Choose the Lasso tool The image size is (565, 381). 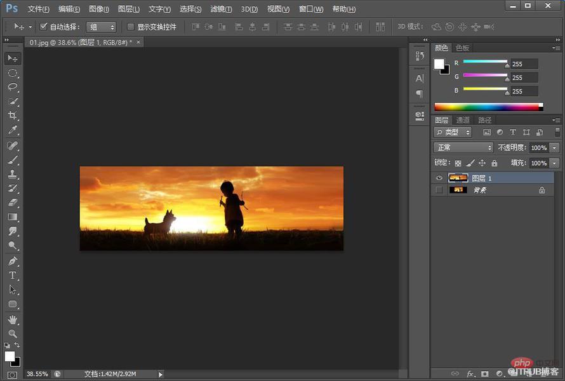pyautogui.click(x=13, y=87)
